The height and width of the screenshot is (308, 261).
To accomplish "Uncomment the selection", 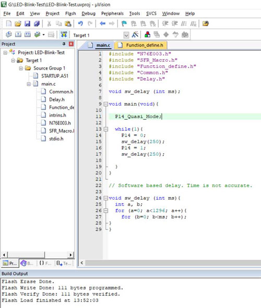I will 193,24.
